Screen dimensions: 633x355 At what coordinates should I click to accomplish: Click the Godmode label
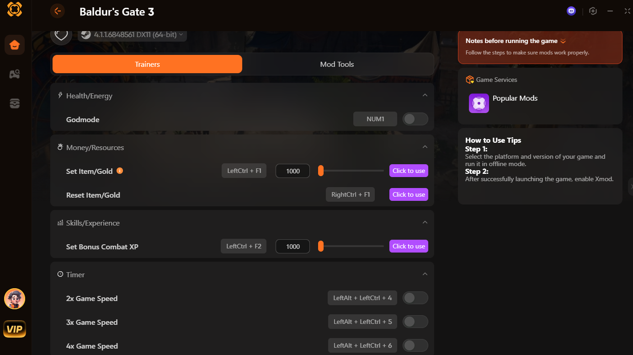pos(83,119)
